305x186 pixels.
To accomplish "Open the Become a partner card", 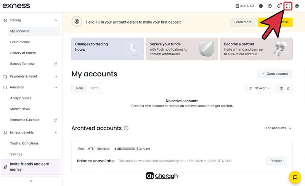I will tap(256, 49).
